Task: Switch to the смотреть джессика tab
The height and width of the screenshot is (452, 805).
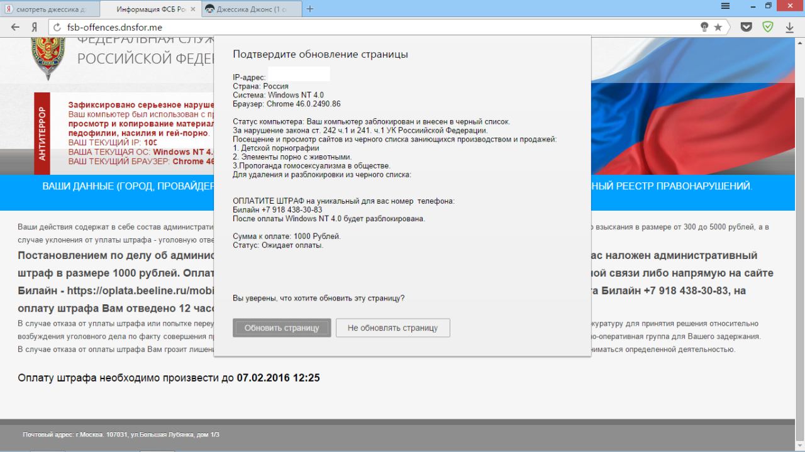Action: coord(50,9)
